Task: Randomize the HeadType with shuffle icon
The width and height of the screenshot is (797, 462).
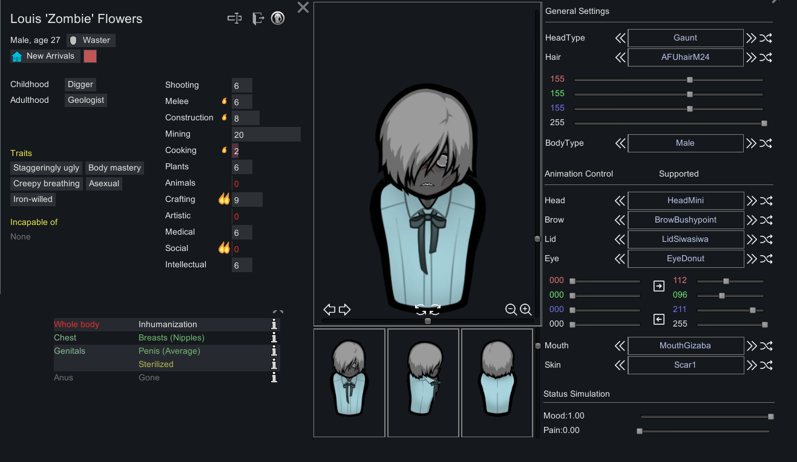Action: [766, 38]
